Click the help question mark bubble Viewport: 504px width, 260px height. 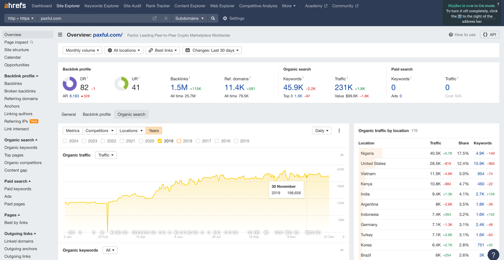(493, 255)
